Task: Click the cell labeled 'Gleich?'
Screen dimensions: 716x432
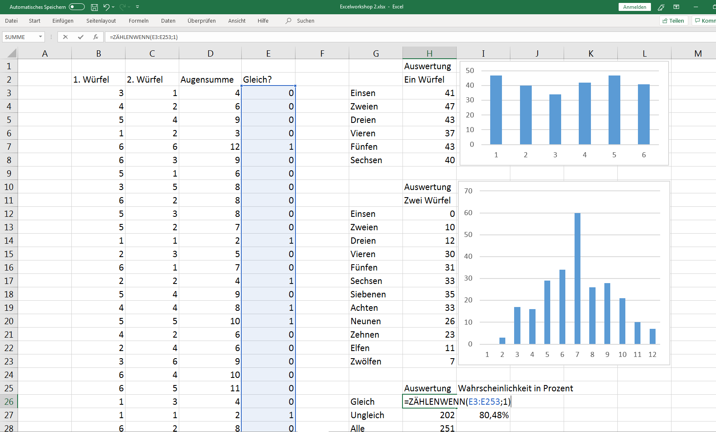Action: tap(268, 79)
